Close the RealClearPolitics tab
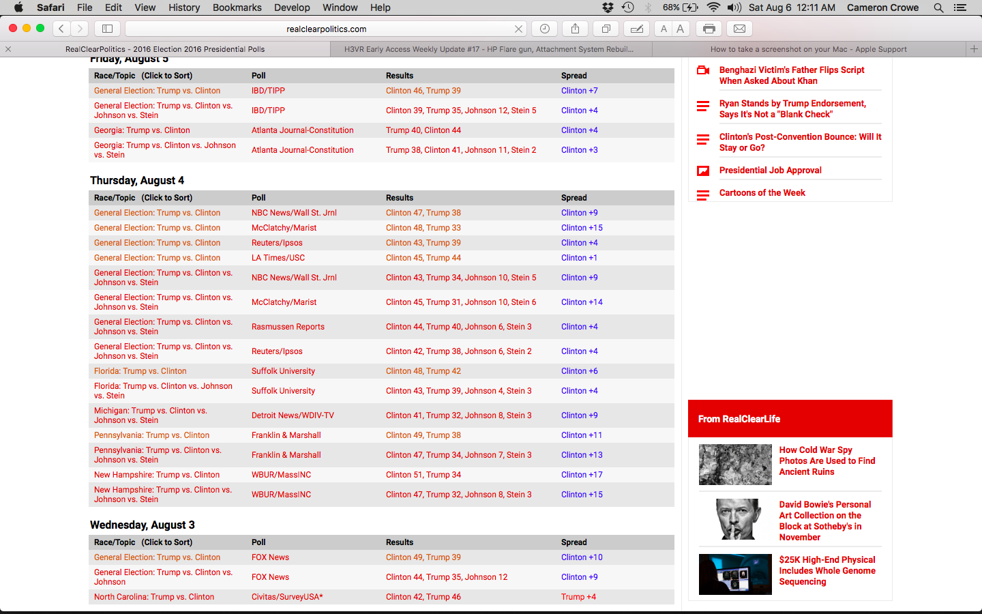 8,49
